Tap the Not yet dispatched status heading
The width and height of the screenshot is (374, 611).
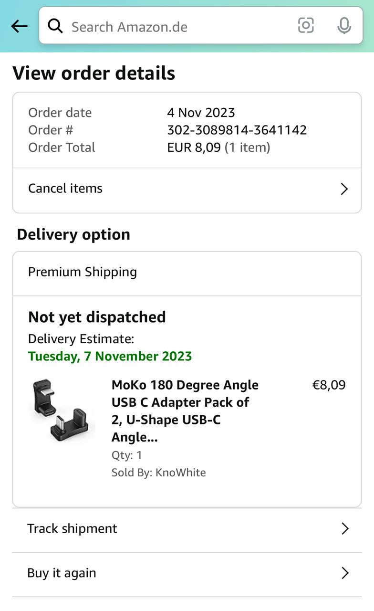point(97,317)
